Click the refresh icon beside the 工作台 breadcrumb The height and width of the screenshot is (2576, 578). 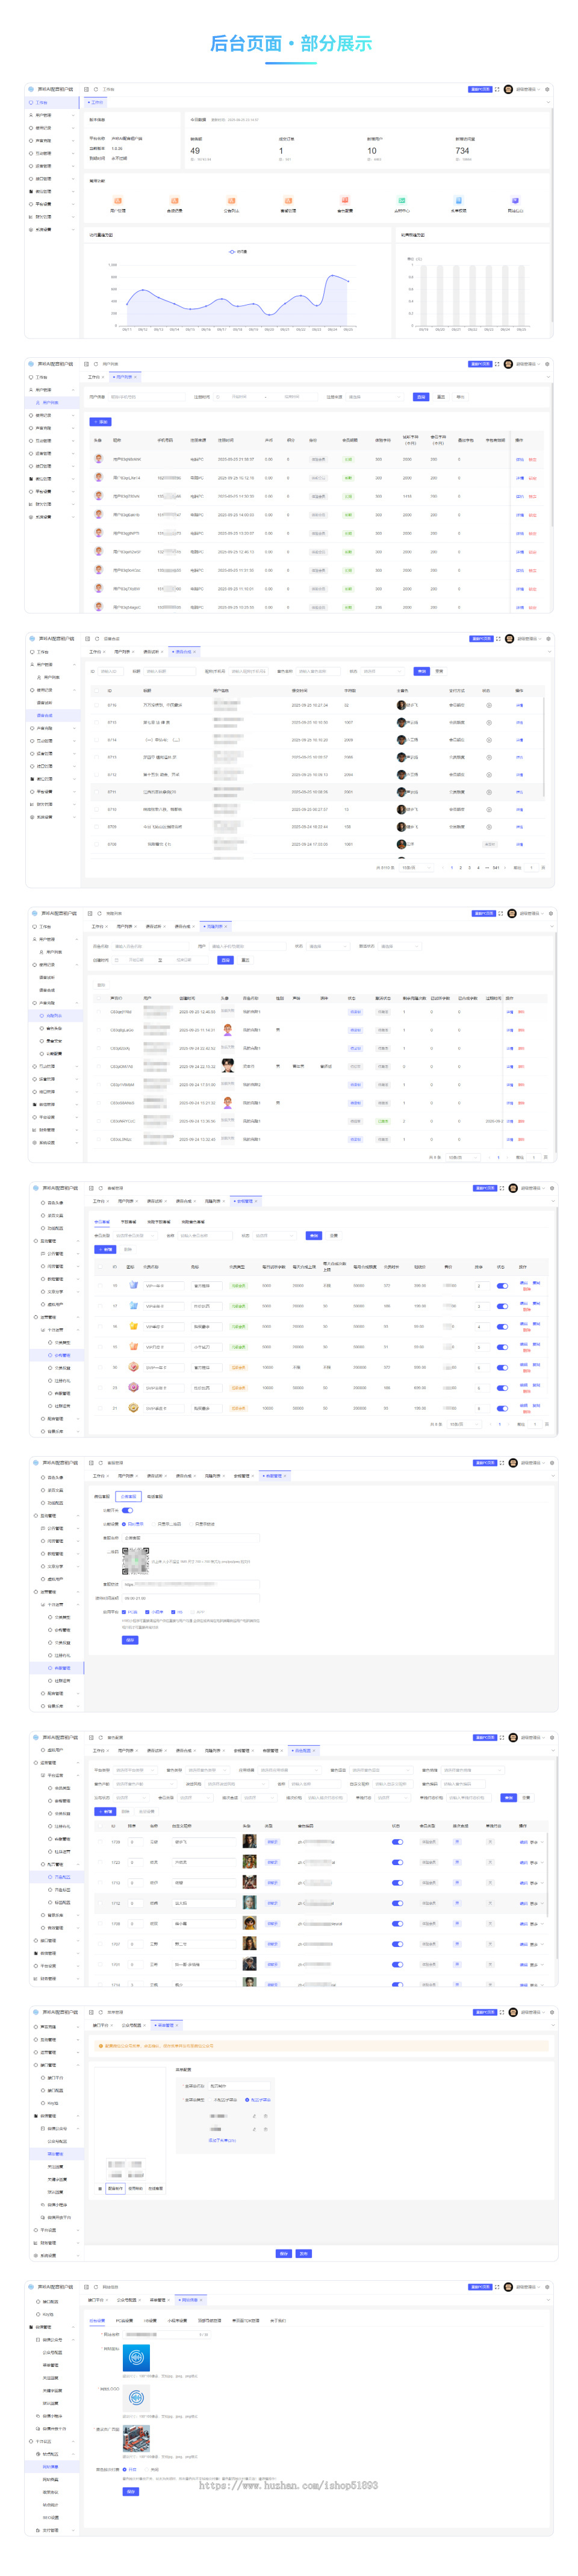96,89
